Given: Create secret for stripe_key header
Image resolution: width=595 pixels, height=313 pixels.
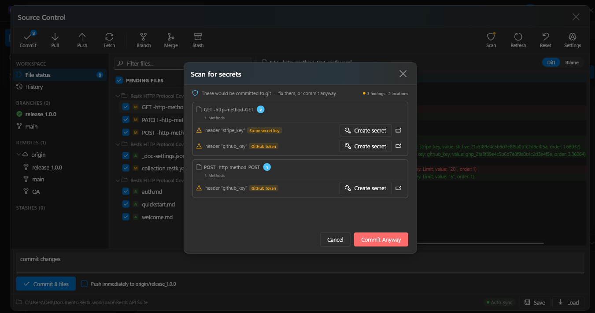Looking at the screenshot, I should point(366,130).
